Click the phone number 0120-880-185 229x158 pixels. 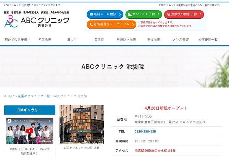pos(145,131)
